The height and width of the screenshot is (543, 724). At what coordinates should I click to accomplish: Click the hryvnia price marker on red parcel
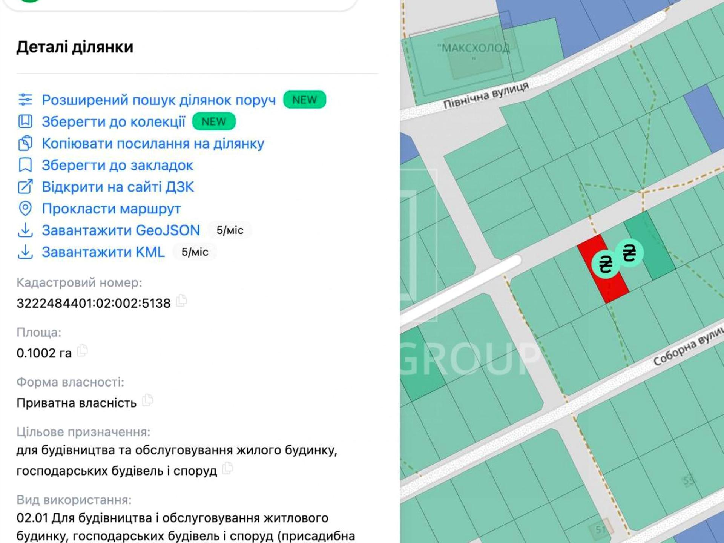click(x=606, y=264)
